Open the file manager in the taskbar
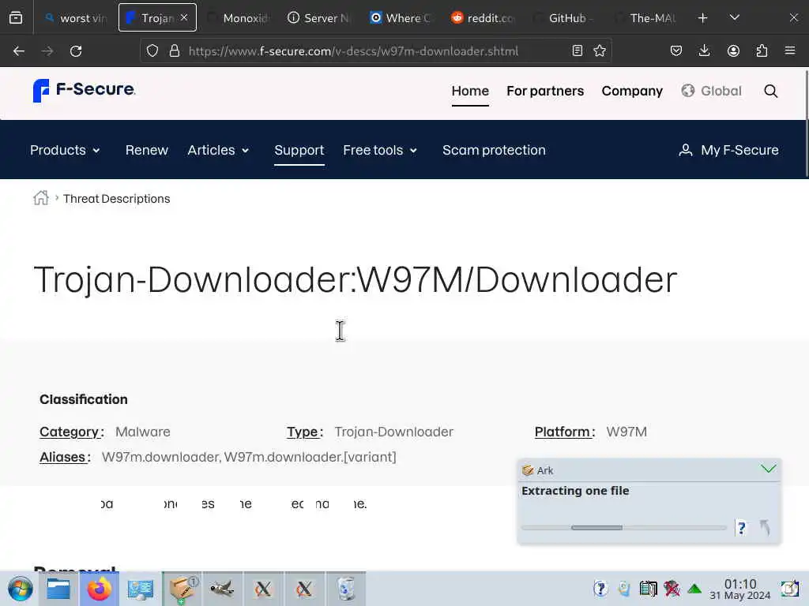This screenshot has height=606, width=809. click(58, 589)
